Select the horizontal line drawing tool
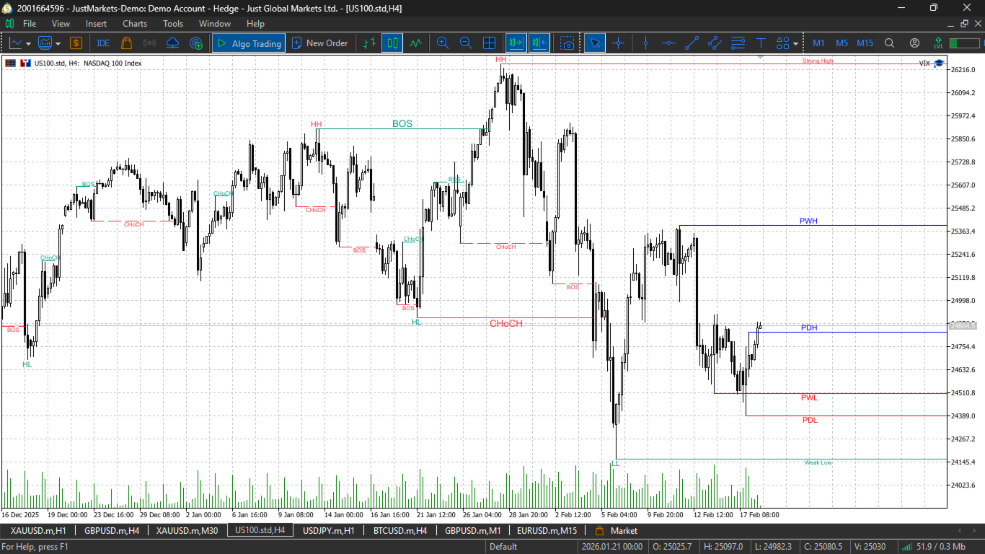 coord(668,43)
